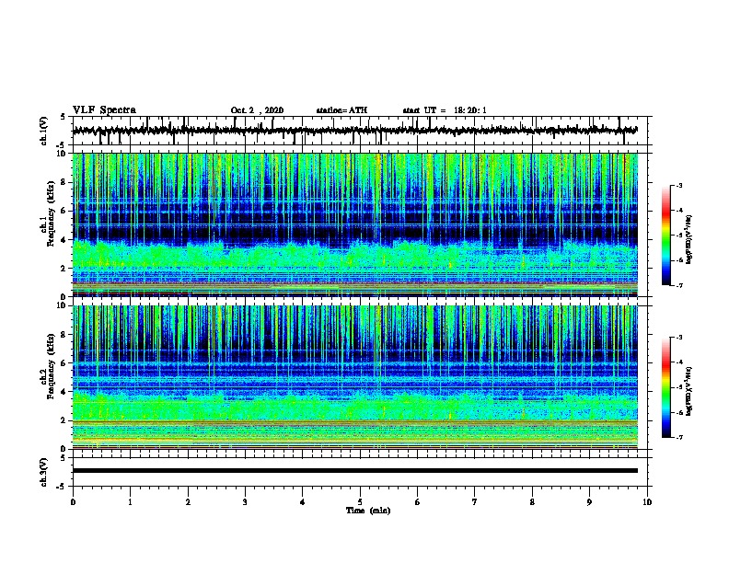Click time axis tick label "4"
729x563 pixels.
pyautogui.click(x=303, y=502)
